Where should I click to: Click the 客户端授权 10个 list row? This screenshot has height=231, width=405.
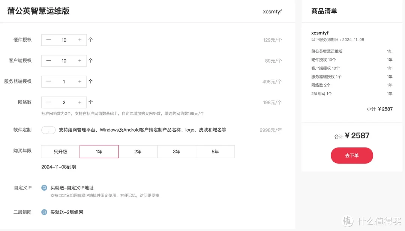pyautogui.click(x=352, y=68)
